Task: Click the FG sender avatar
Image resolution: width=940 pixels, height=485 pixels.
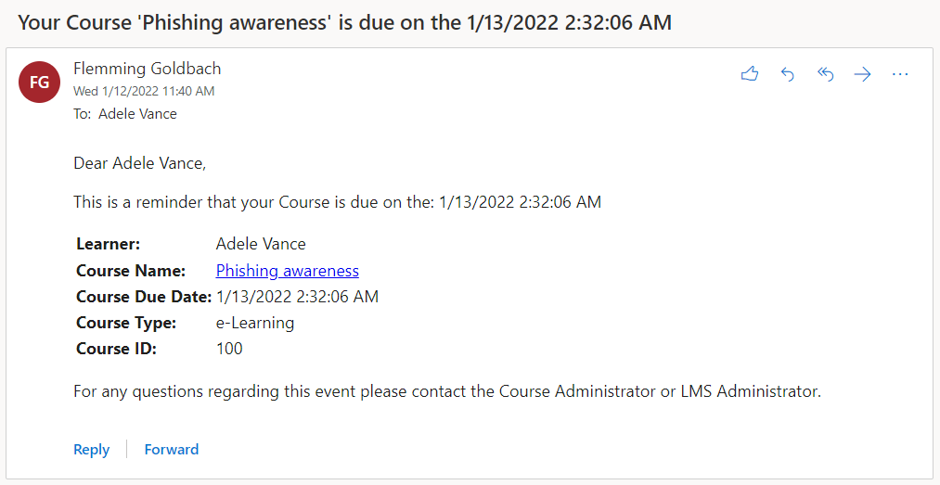Action: click(x=40, y=82)
